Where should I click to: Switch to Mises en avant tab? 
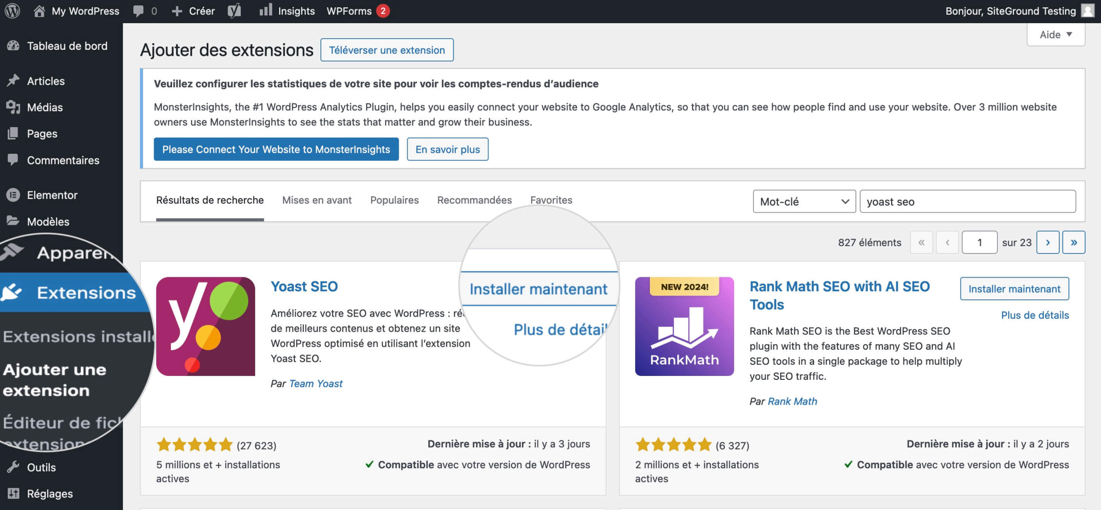(317, 200)
